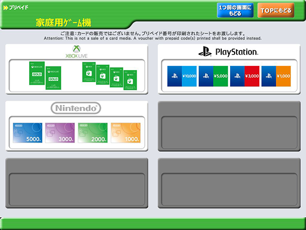Pick the PlayStation ¥3,000 card

pyautogui.click(x=245, y=76)
